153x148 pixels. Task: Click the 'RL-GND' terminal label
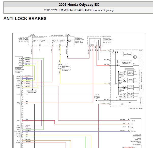click(18, 142)
